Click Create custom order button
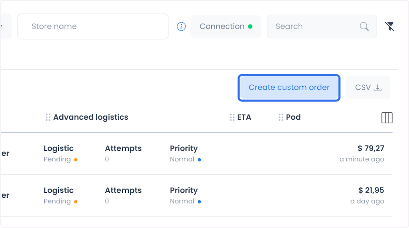This screenshot has width=409, height=228. (x=289, y=88)
